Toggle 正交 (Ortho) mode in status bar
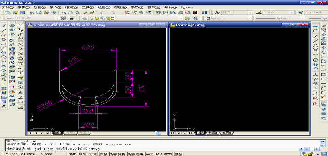Viewport: 328px width, 156px height. pos(93,154)
